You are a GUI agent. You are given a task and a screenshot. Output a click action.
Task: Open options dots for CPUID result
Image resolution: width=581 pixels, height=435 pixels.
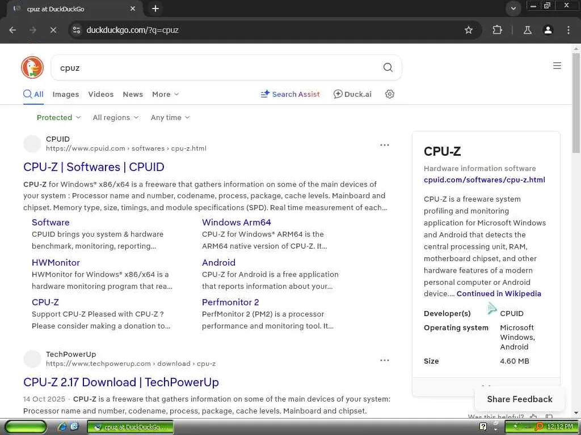tap(384, 144)
